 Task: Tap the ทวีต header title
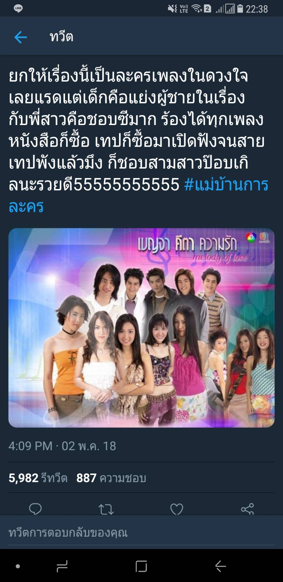pos(62,37)
